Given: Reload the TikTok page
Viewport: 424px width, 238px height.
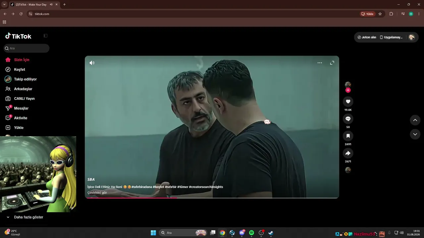Looking at the screenshot, I should click(x=21, y=14).
